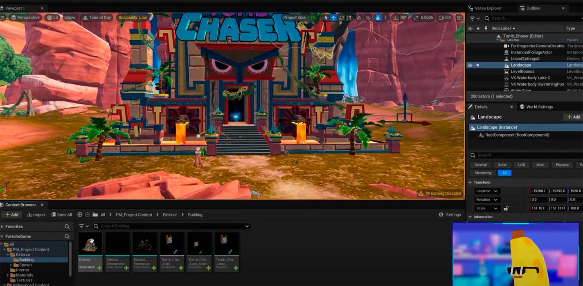Select the Content Browser tab

tap(20, 205)
